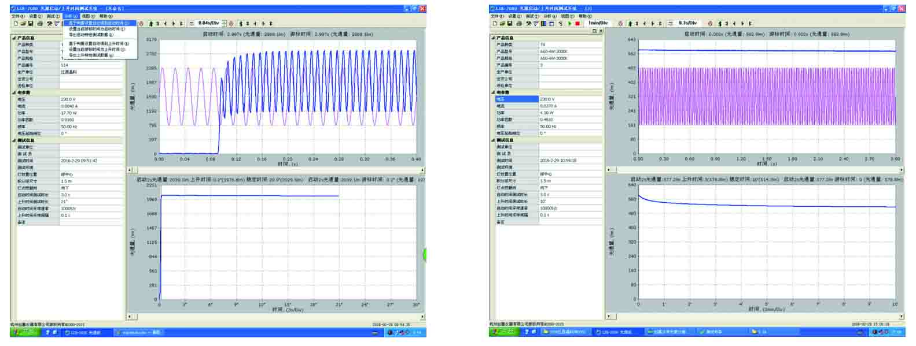Screen dimensions: 916x346
Task: Click green Start test button in right window
Action: pyautogui.click(x=570, y=24)
